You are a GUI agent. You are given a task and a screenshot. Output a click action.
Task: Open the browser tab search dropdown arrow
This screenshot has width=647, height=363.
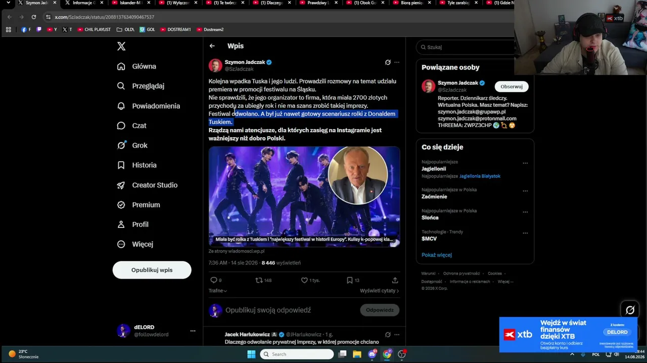pyautogui.click(x=8, y=3)
